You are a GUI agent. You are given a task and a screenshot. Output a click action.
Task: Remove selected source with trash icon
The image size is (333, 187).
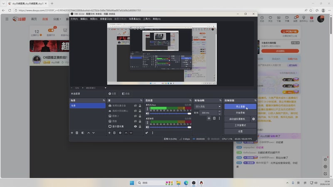click(x=114, y=133)
